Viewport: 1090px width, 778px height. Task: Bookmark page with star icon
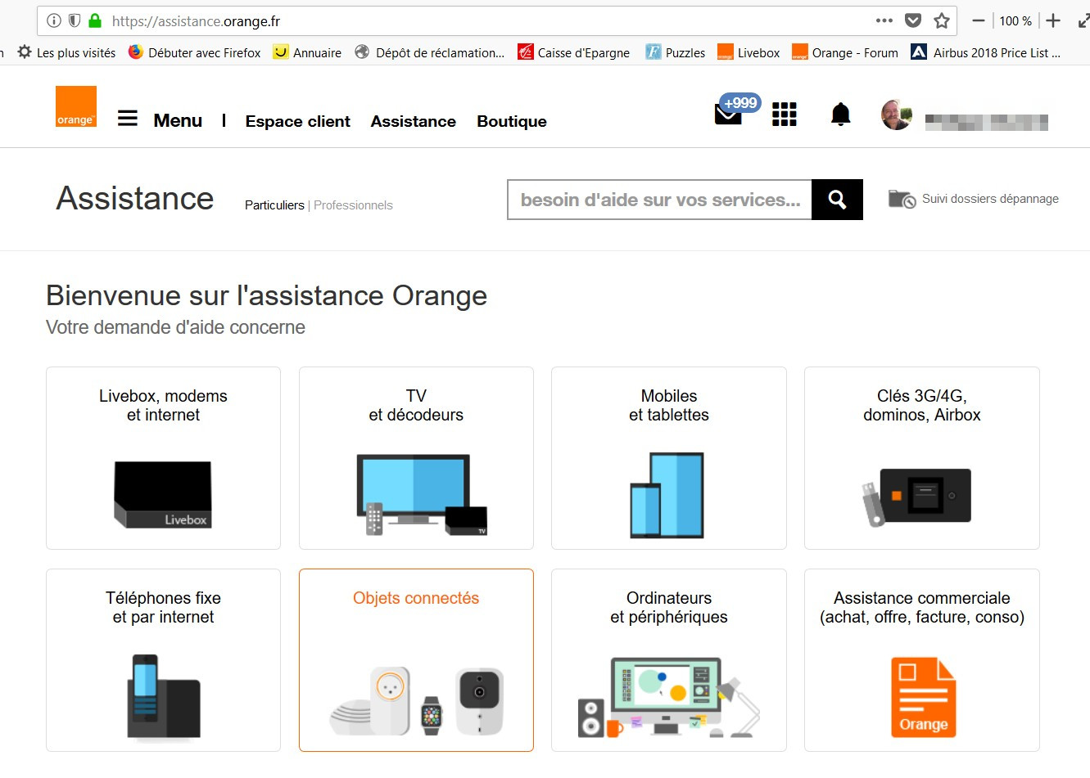click(x=942, y=21)
